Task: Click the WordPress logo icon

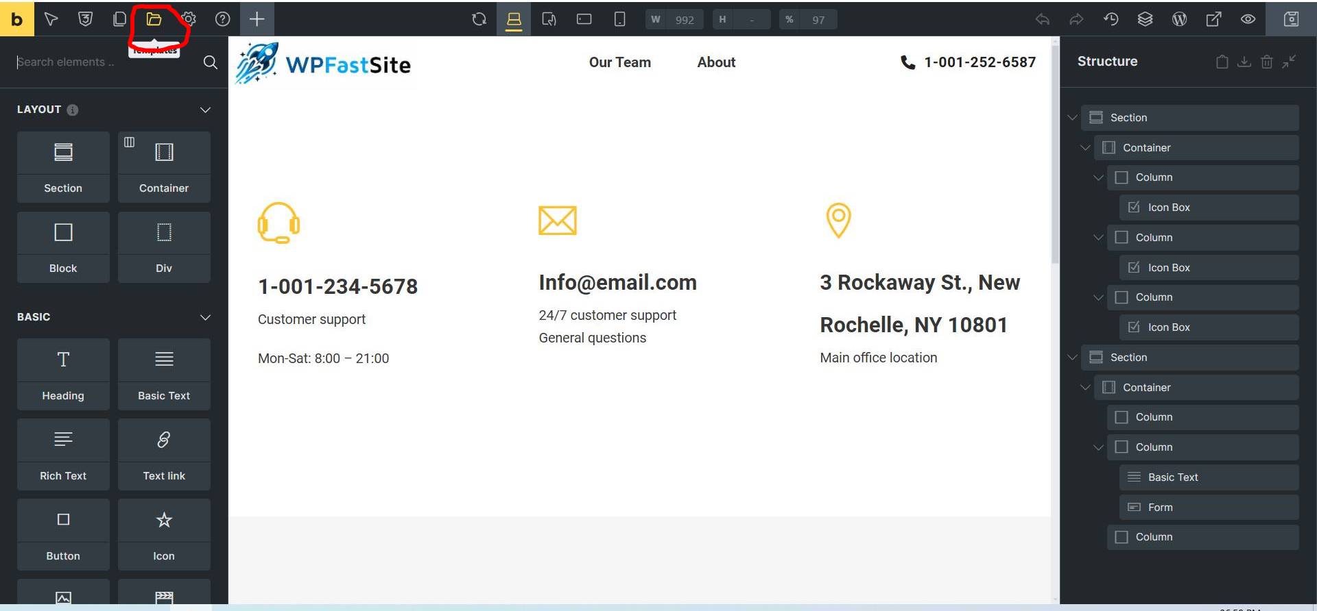Action: [1179, 19]
